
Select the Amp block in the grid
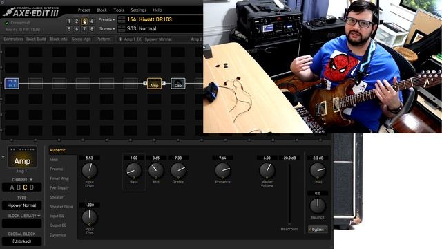click(x=154, y=84)
